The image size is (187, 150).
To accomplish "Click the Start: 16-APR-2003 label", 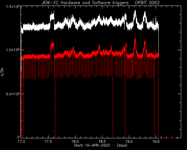I will click(92, 145).
